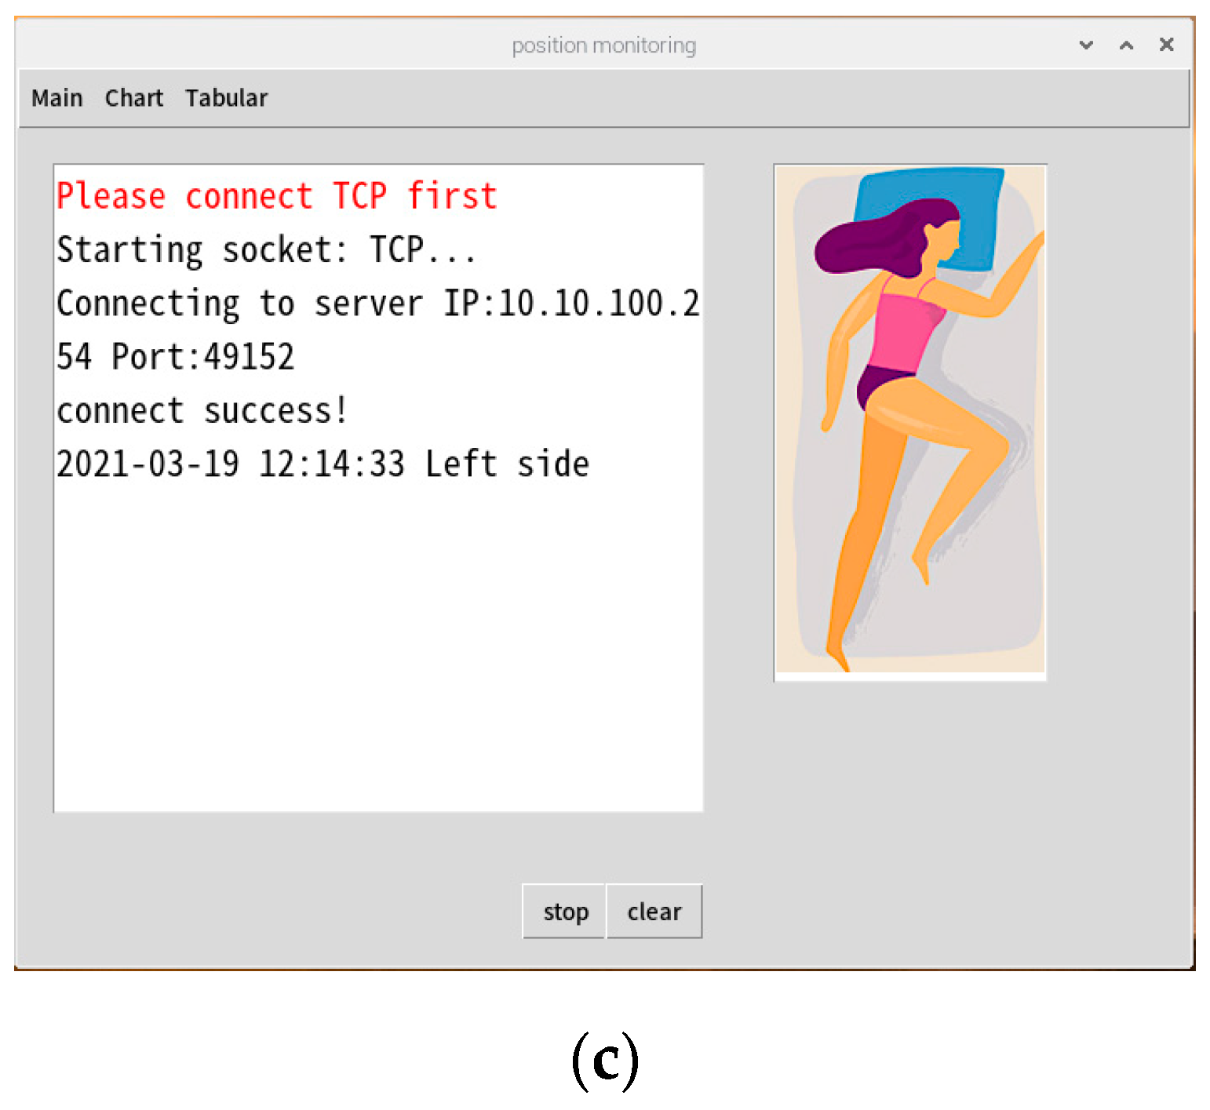This screenshot has height=1110, width=1210.
Task: Close the position monitoring window
Action: coord(1167,45)
